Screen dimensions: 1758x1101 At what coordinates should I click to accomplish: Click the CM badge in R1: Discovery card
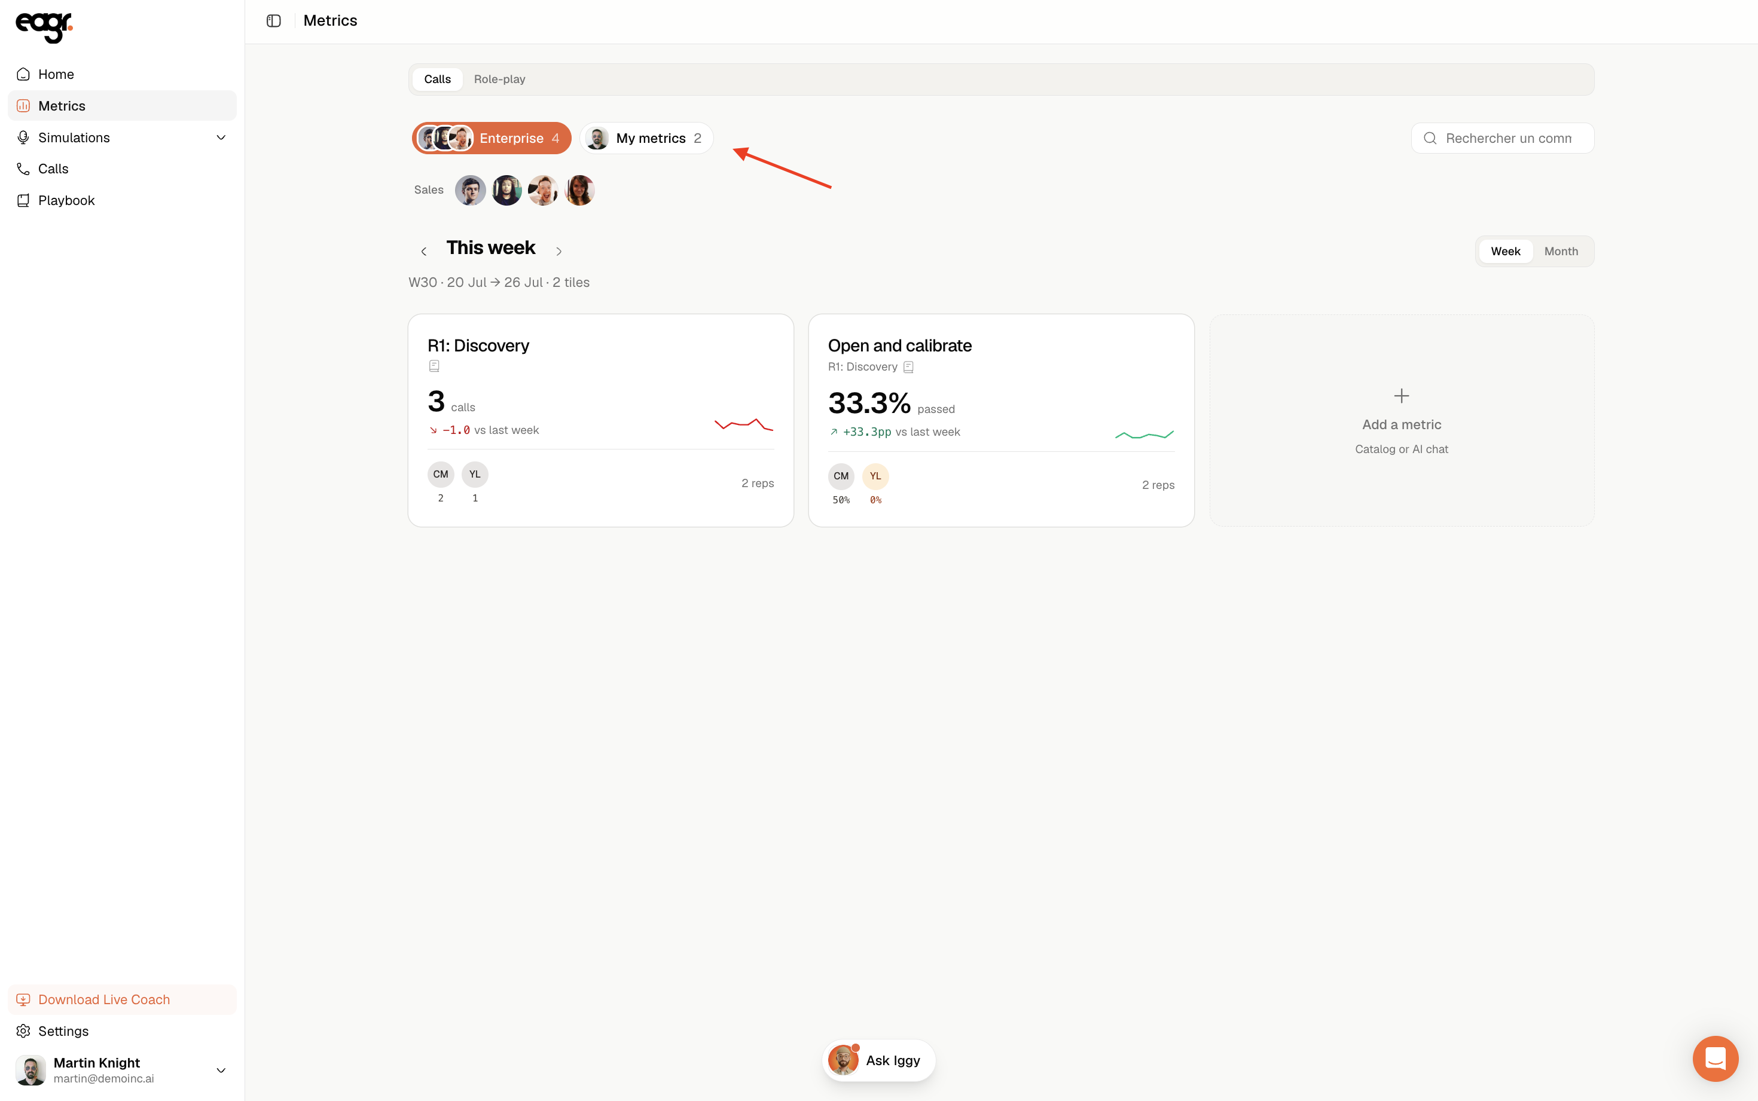click(441, 474)
